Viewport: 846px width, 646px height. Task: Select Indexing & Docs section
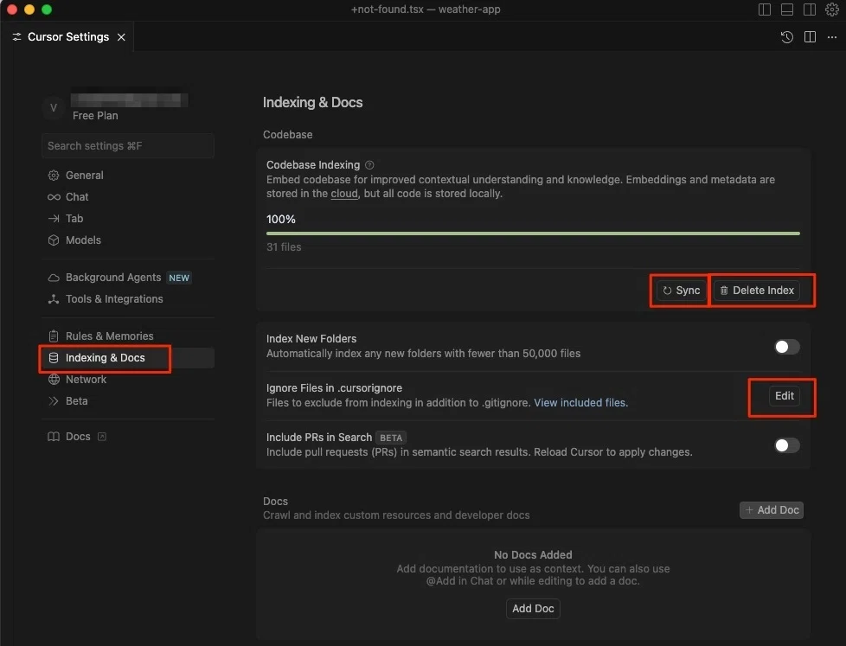coord(128,357)
